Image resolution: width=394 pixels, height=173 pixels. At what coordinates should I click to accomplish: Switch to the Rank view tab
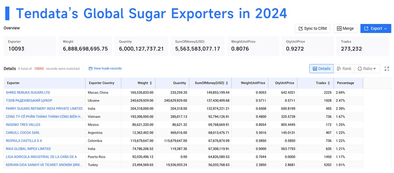(x=344, y=69)
